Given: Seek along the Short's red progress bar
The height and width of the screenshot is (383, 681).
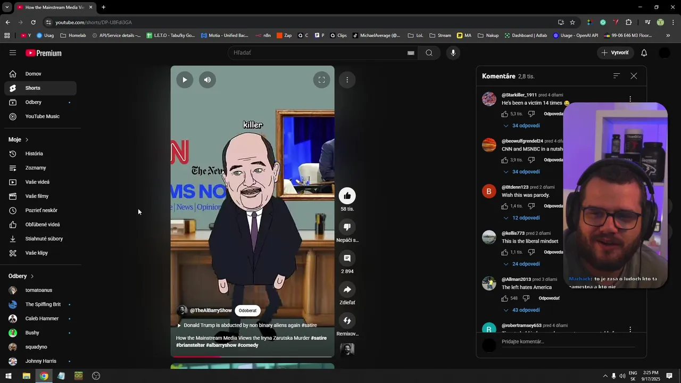Looking at the screenshot, I should (x=252, y=356).
